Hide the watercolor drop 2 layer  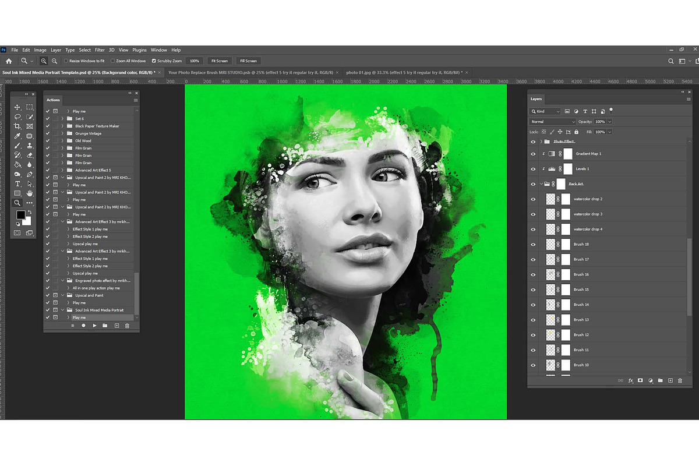533,199
